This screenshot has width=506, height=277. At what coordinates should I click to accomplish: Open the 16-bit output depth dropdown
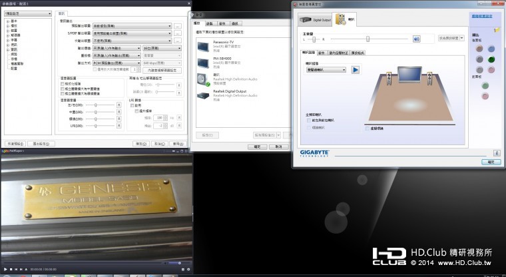point(162,48)
